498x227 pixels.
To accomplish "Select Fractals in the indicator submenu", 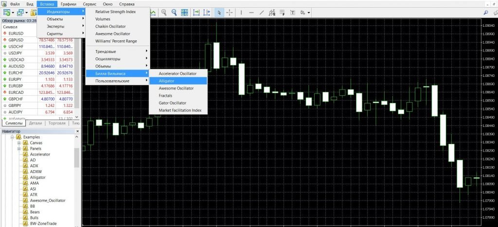I will coord(165,96).
